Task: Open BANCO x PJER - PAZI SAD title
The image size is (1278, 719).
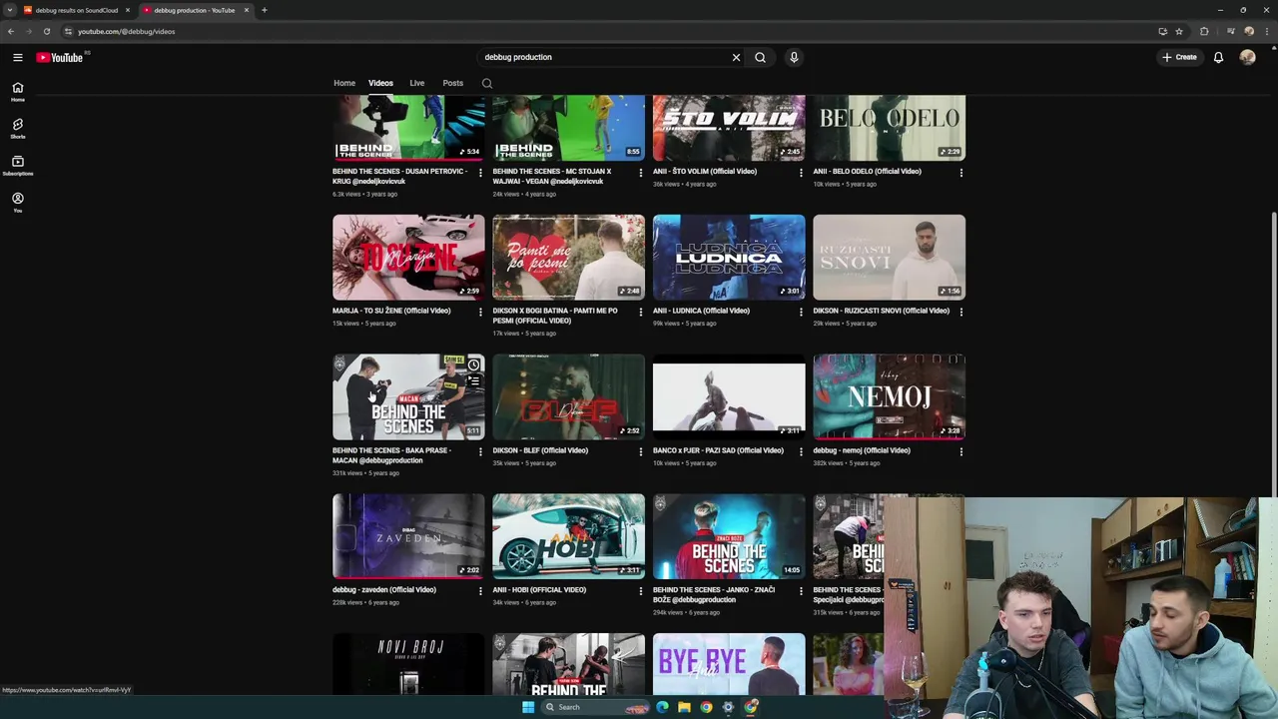Action: point(718,450)
